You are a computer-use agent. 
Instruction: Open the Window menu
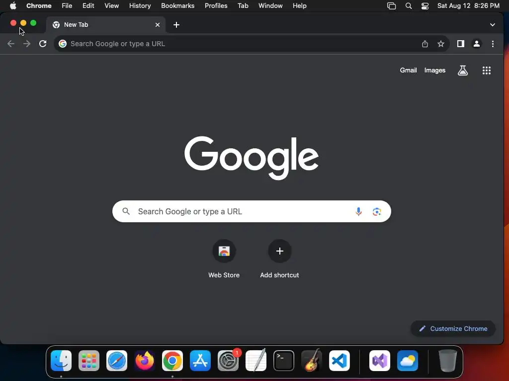[270, 6]
